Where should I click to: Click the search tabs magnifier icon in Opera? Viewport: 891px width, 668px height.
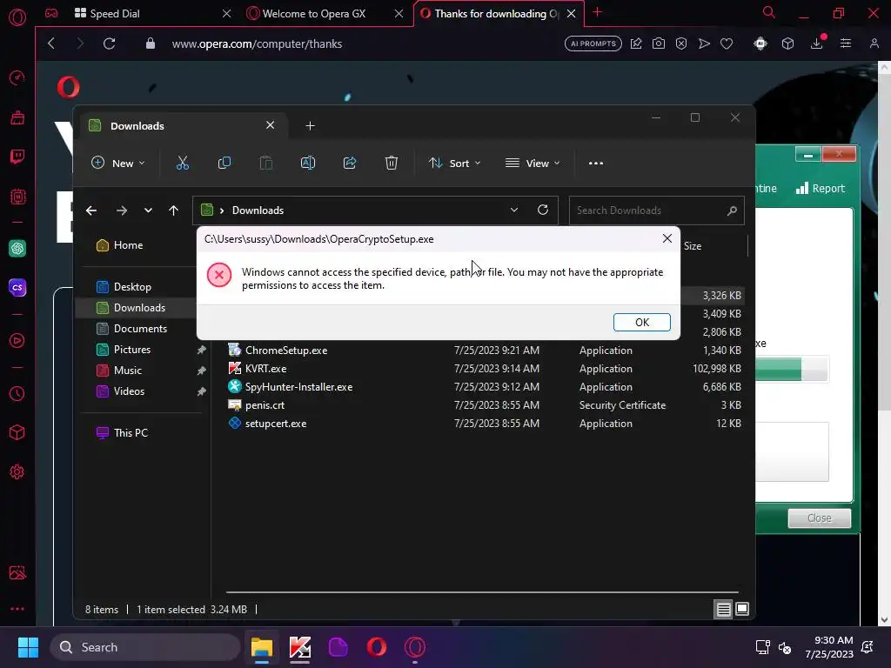click(x=769, y=12)
